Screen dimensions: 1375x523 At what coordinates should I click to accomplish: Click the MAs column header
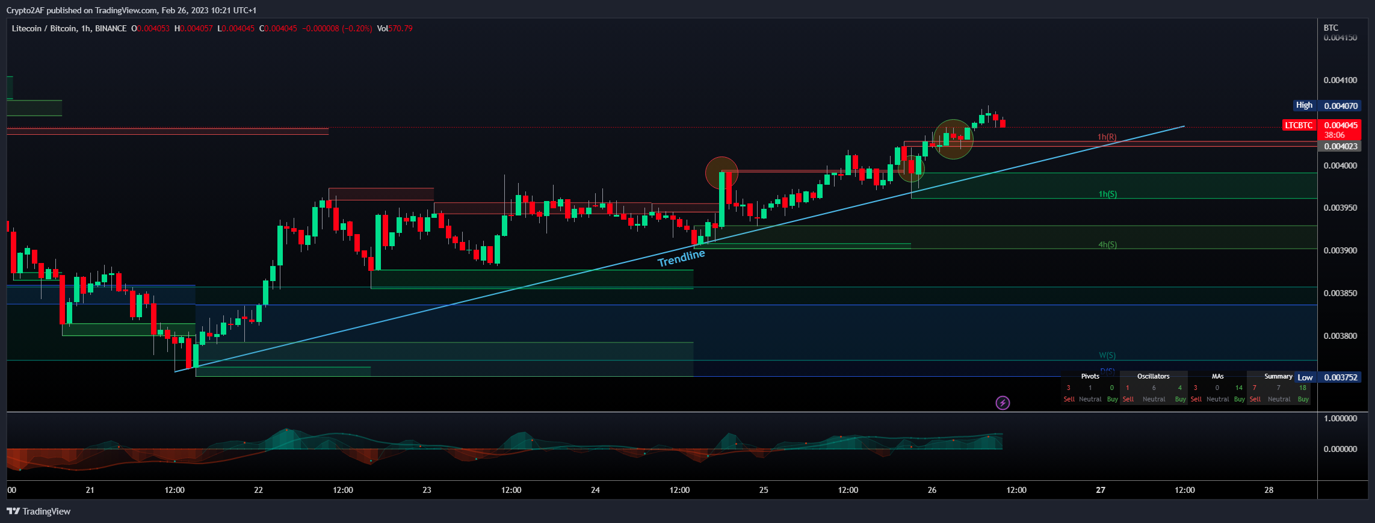(1217, 376)
